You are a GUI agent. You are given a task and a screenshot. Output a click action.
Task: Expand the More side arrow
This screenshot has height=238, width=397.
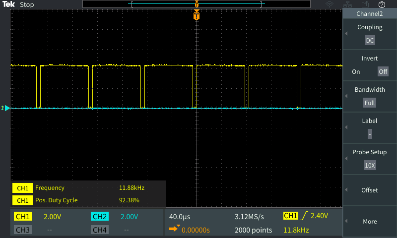[346, 221]
